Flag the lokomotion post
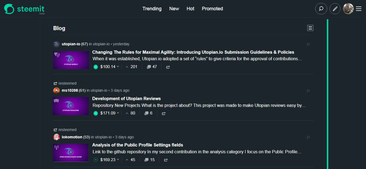This screenshot has height=169, width=366. pyautogui.click(x=308, y=137)
